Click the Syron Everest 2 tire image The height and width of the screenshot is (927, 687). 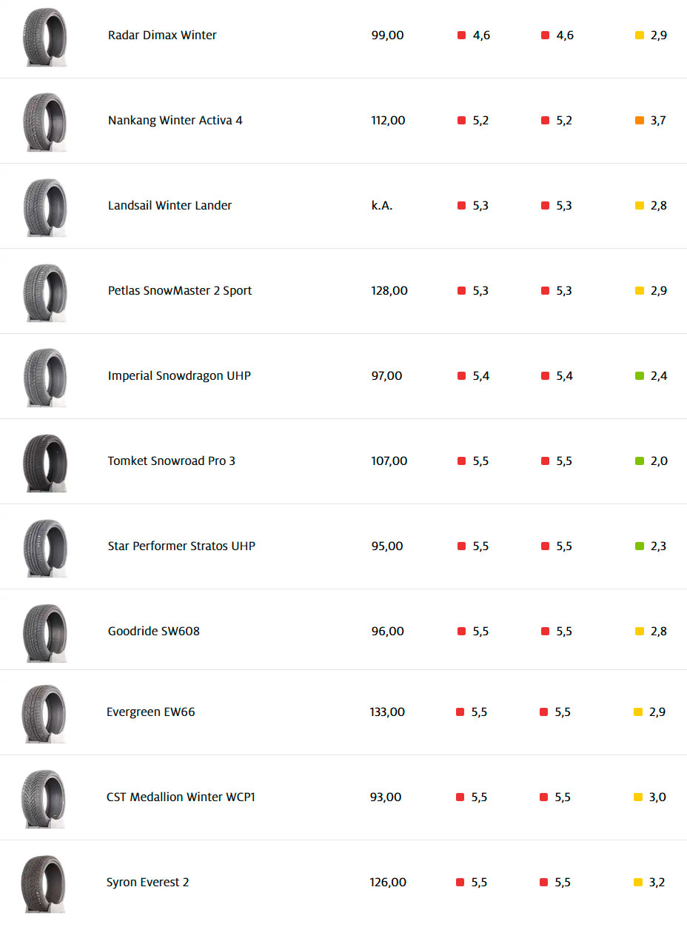click(43, 884)
